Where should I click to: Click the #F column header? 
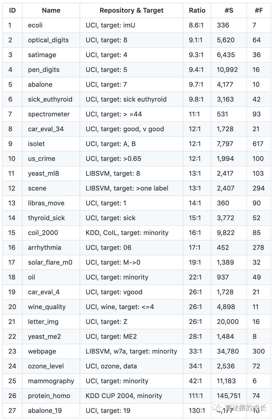coord(259,10)
